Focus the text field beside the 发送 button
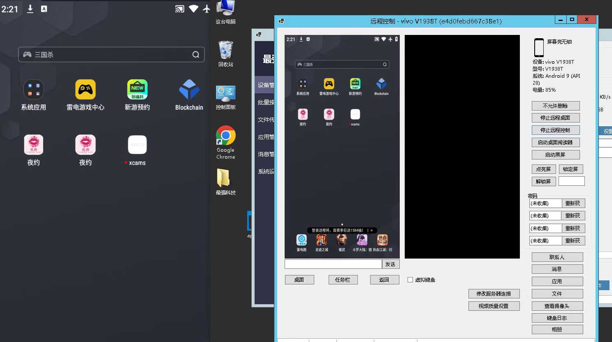 click(x=333, y=264)
